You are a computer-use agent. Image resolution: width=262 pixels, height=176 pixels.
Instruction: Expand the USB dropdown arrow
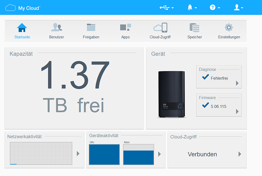(173, 8)
